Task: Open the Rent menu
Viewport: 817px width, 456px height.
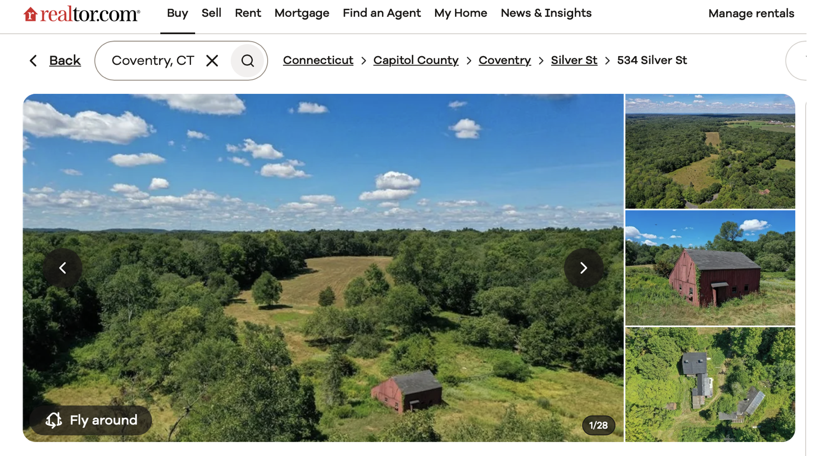Action: point(248,13)
